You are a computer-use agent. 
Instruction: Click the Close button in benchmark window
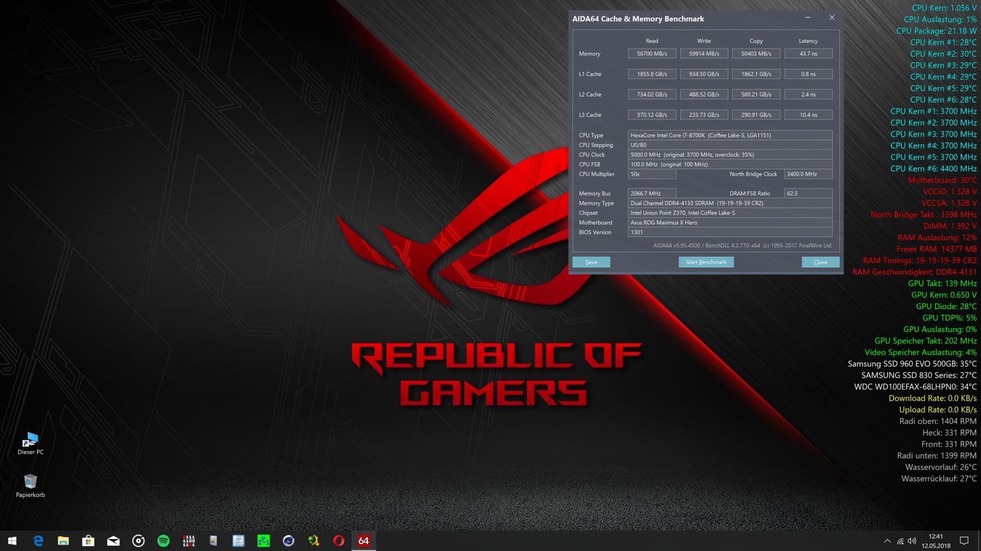pyautogui.click(x=820, y=262)
